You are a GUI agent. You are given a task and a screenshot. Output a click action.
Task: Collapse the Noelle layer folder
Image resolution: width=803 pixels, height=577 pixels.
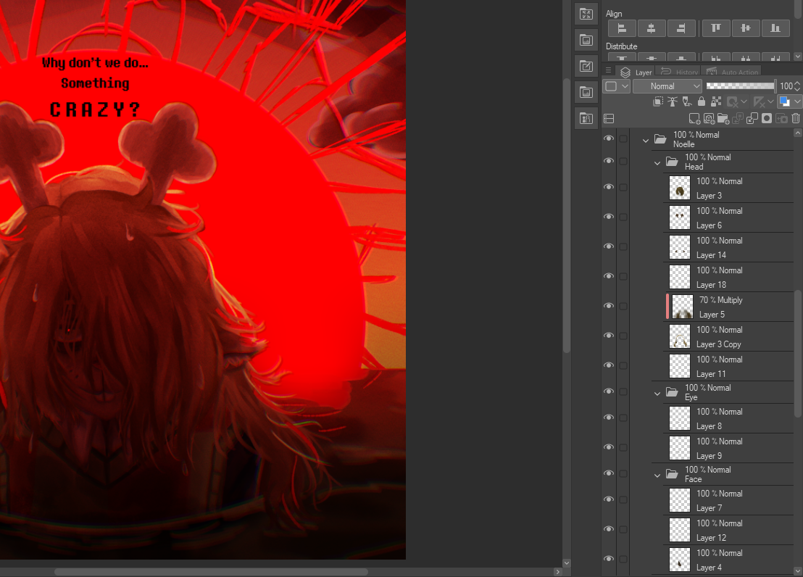646,140
